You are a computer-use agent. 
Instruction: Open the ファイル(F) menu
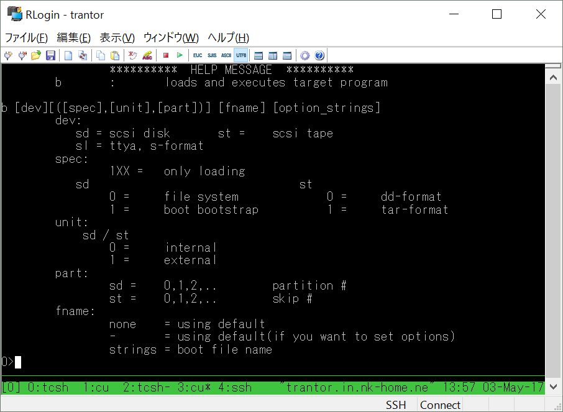pyautogui.click(x=26, y=38)
